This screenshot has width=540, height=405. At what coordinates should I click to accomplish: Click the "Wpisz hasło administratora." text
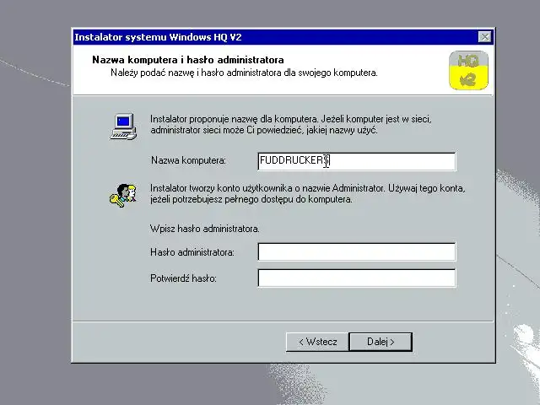pyautogui.click(x=204, y=229)
